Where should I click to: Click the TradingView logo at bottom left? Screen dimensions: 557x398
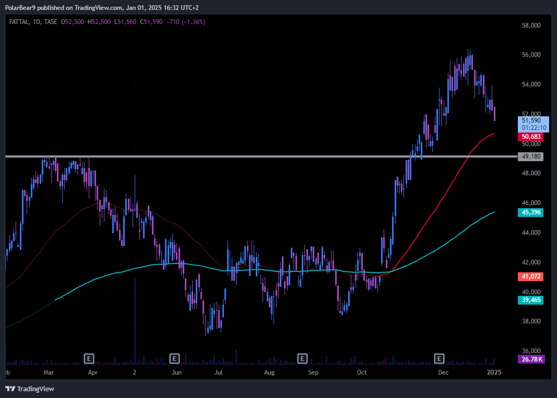(x=30, y=389)
